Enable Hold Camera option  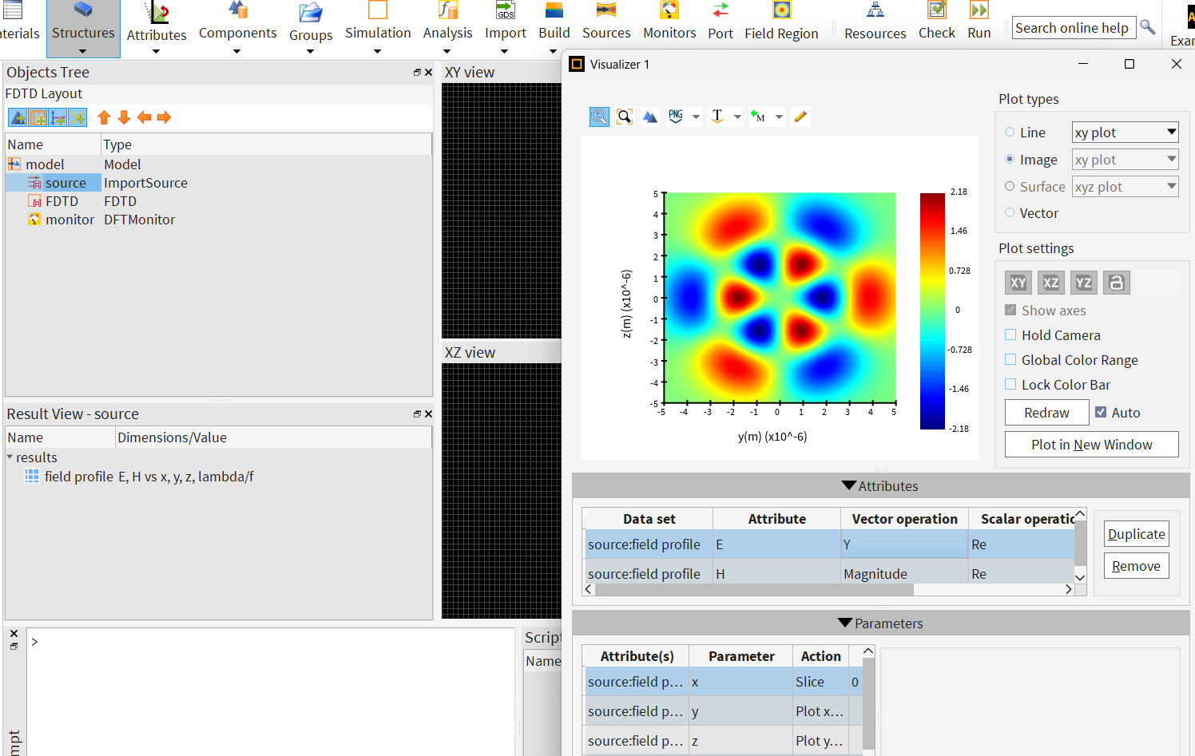1010,334
